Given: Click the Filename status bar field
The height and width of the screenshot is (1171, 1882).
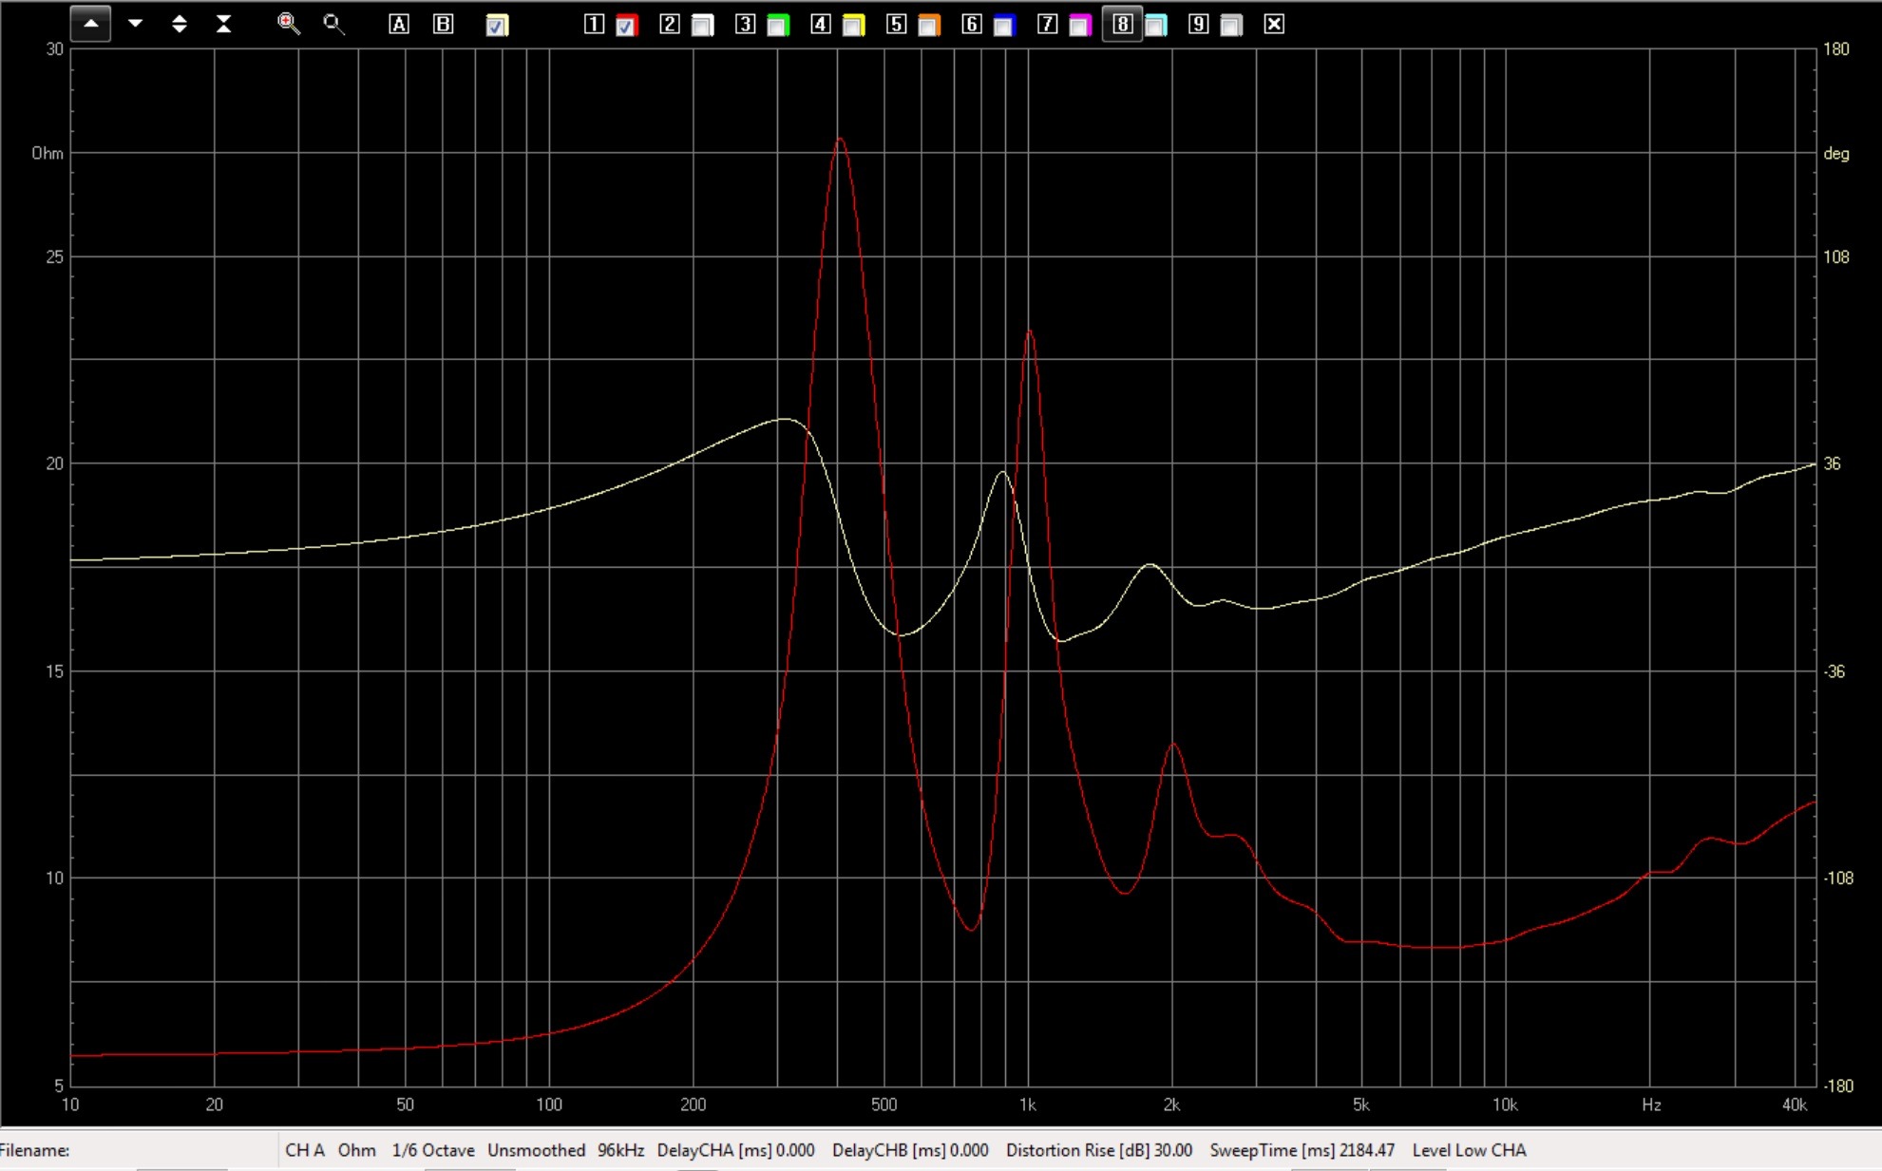Looking at the screenshot, I should pos(139,1150).
